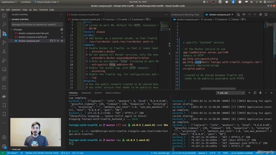Add new terminal with plus icon

click(249, 93)
